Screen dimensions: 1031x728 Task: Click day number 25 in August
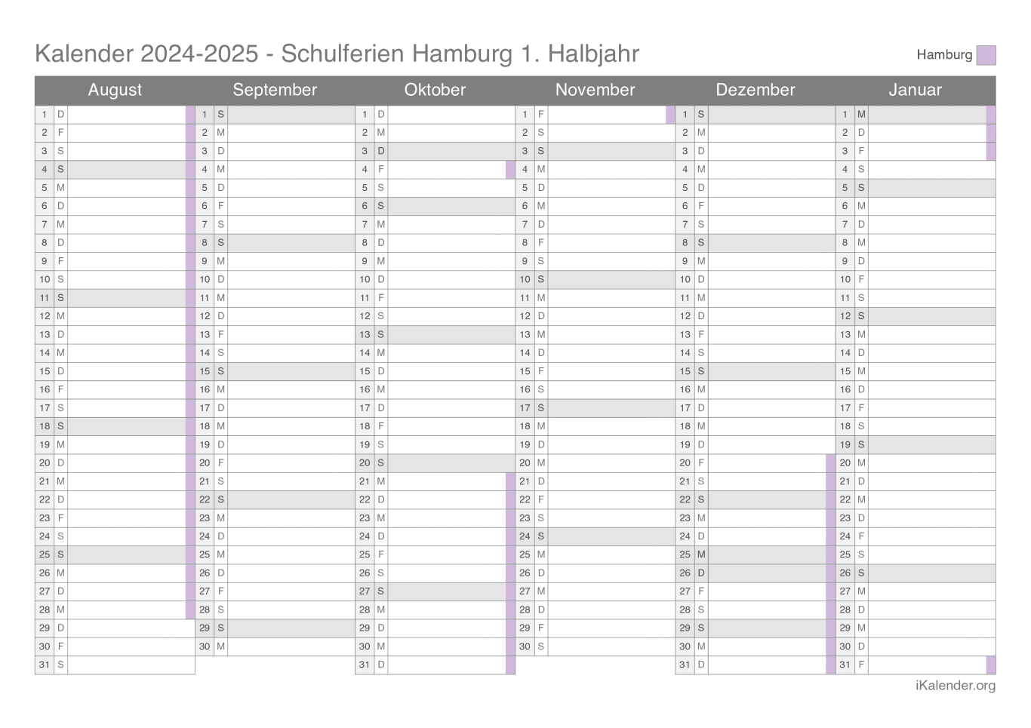pyautogui.click(x=45, y=554)
